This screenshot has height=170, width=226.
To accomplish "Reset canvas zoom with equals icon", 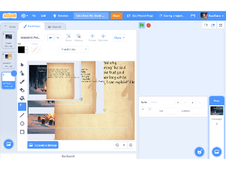I will click(124, 145).
